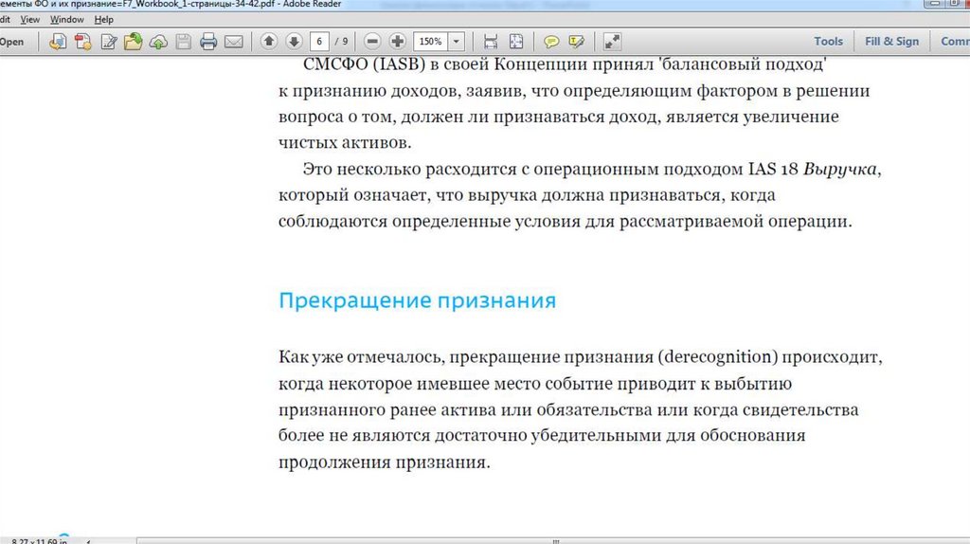Click the word 'derecognition' in the paragraph
Image resolution: width=970 pixels, height=544 pixels.
coord(718,357)
